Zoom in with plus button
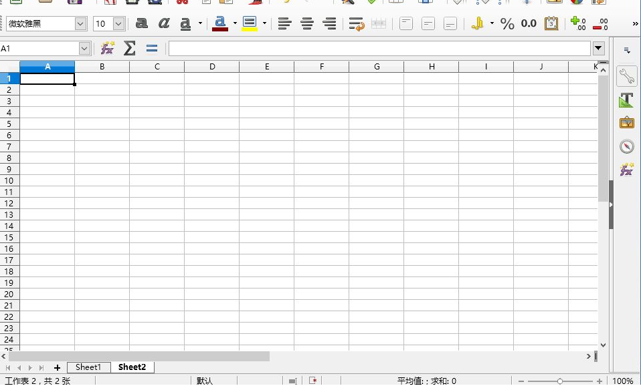Image resolution: width=641 pixels, height=386 pixels. click(600, 381)
